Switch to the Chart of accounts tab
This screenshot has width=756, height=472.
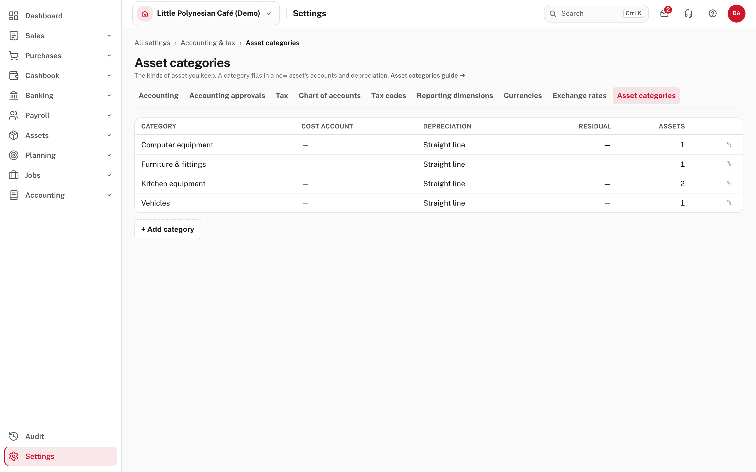330,95
